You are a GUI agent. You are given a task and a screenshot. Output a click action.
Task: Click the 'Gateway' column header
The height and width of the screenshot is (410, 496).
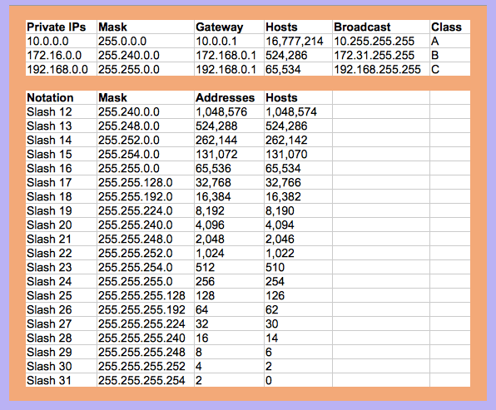click(230, 27)
